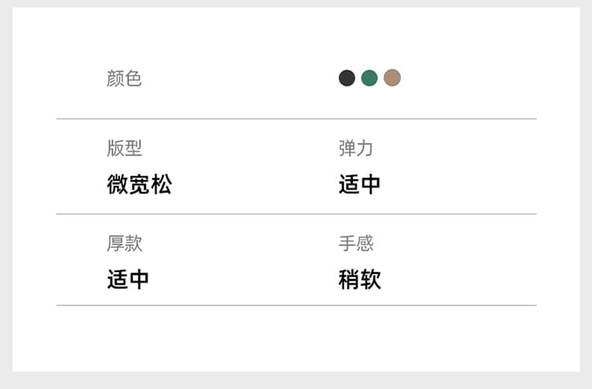Click the divider line below 颜色 row

click(x=296, y=119)
